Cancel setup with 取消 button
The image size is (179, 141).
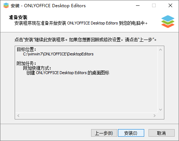pos(161,133)
